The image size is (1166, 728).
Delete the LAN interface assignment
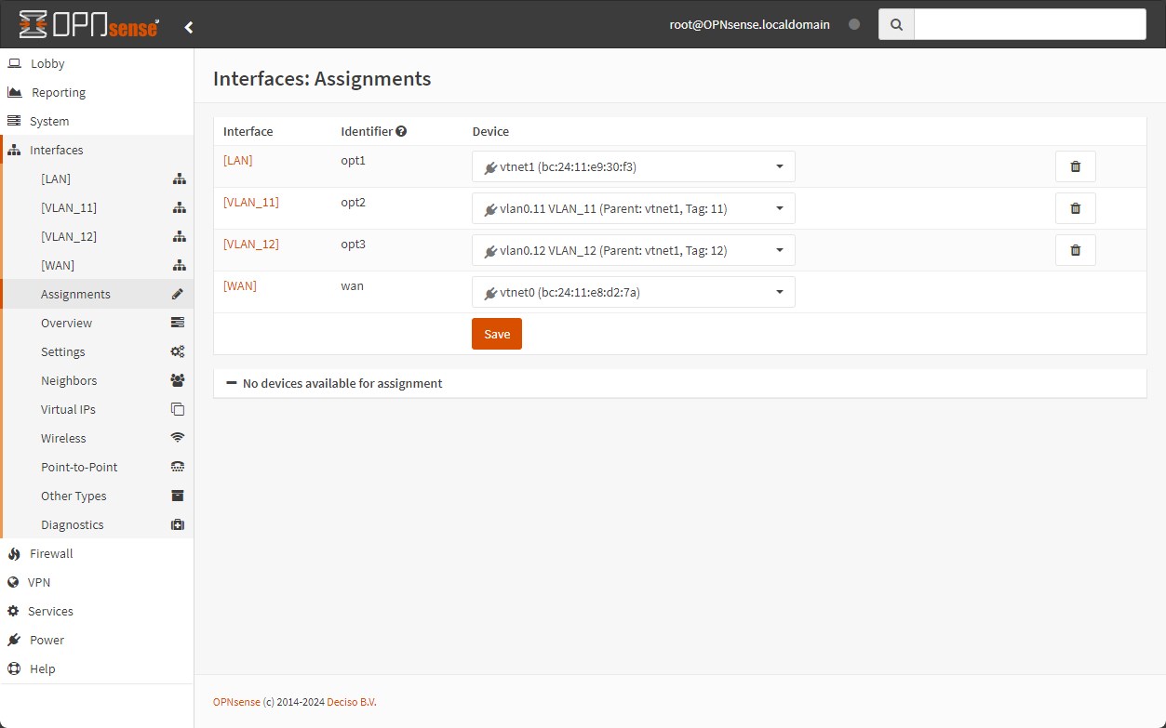(x=1075, y=166)
